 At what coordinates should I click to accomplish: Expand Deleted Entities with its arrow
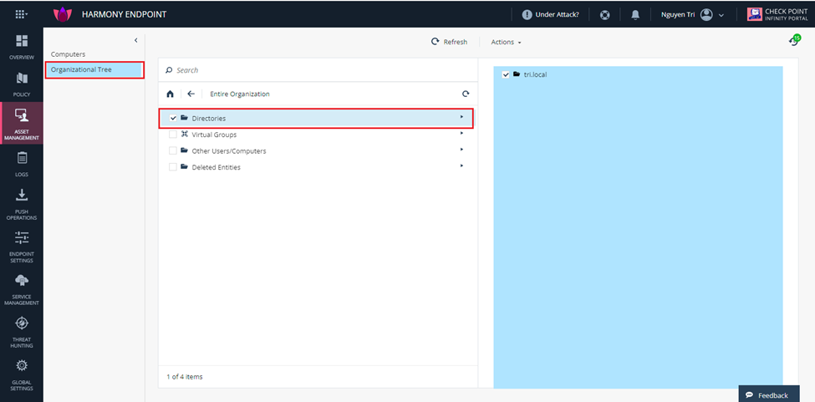pos(461,165)
